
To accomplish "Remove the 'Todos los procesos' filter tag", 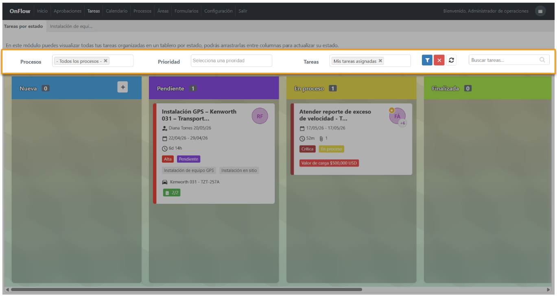I will (x=105, y=61).
